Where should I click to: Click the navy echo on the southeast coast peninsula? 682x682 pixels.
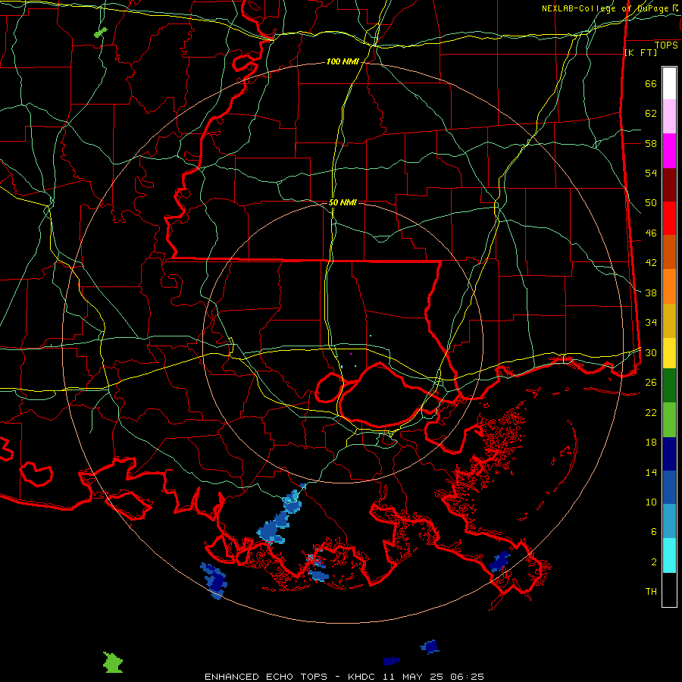point(499,562)
